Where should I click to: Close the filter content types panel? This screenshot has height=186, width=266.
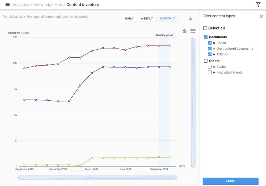click(261, 16)
